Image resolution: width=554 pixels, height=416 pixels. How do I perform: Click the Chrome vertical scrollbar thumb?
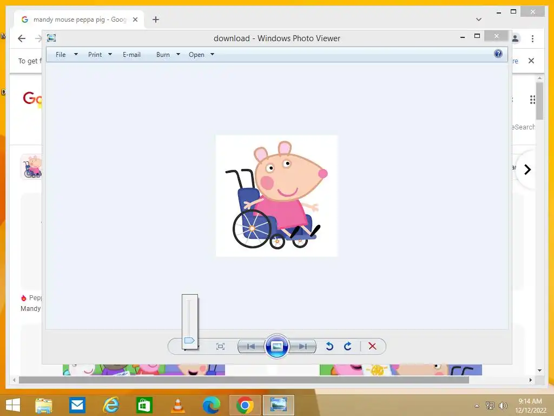(539, 101)
